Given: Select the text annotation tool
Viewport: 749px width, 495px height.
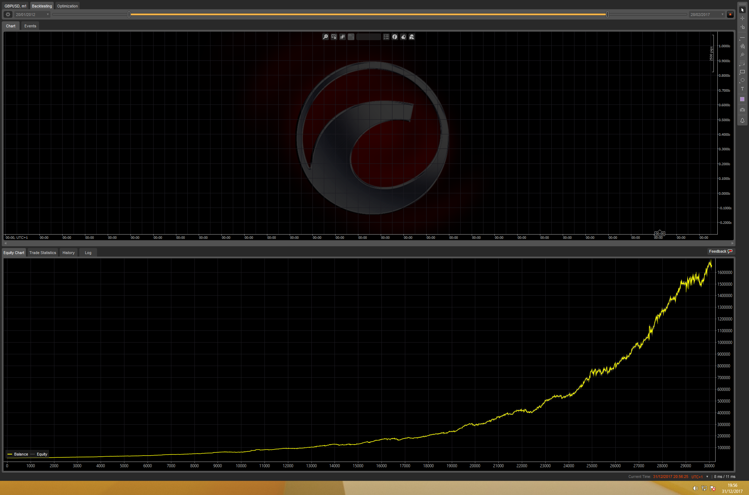Looking at the screenshot, I should pos(742,89).
